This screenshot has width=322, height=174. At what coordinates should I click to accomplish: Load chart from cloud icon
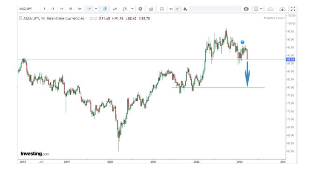(270, 9)
